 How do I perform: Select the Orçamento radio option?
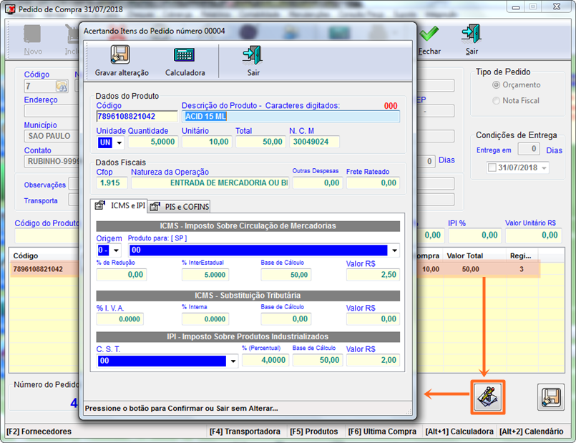(496, 85)
